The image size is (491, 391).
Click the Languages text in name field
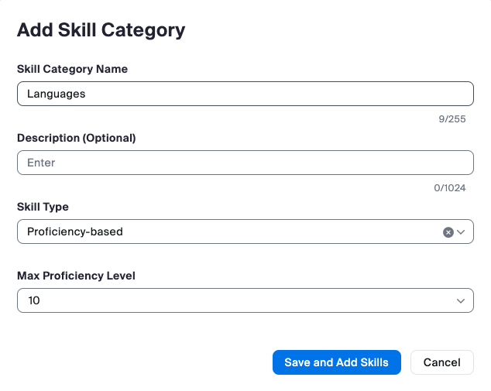coord(57,94)
